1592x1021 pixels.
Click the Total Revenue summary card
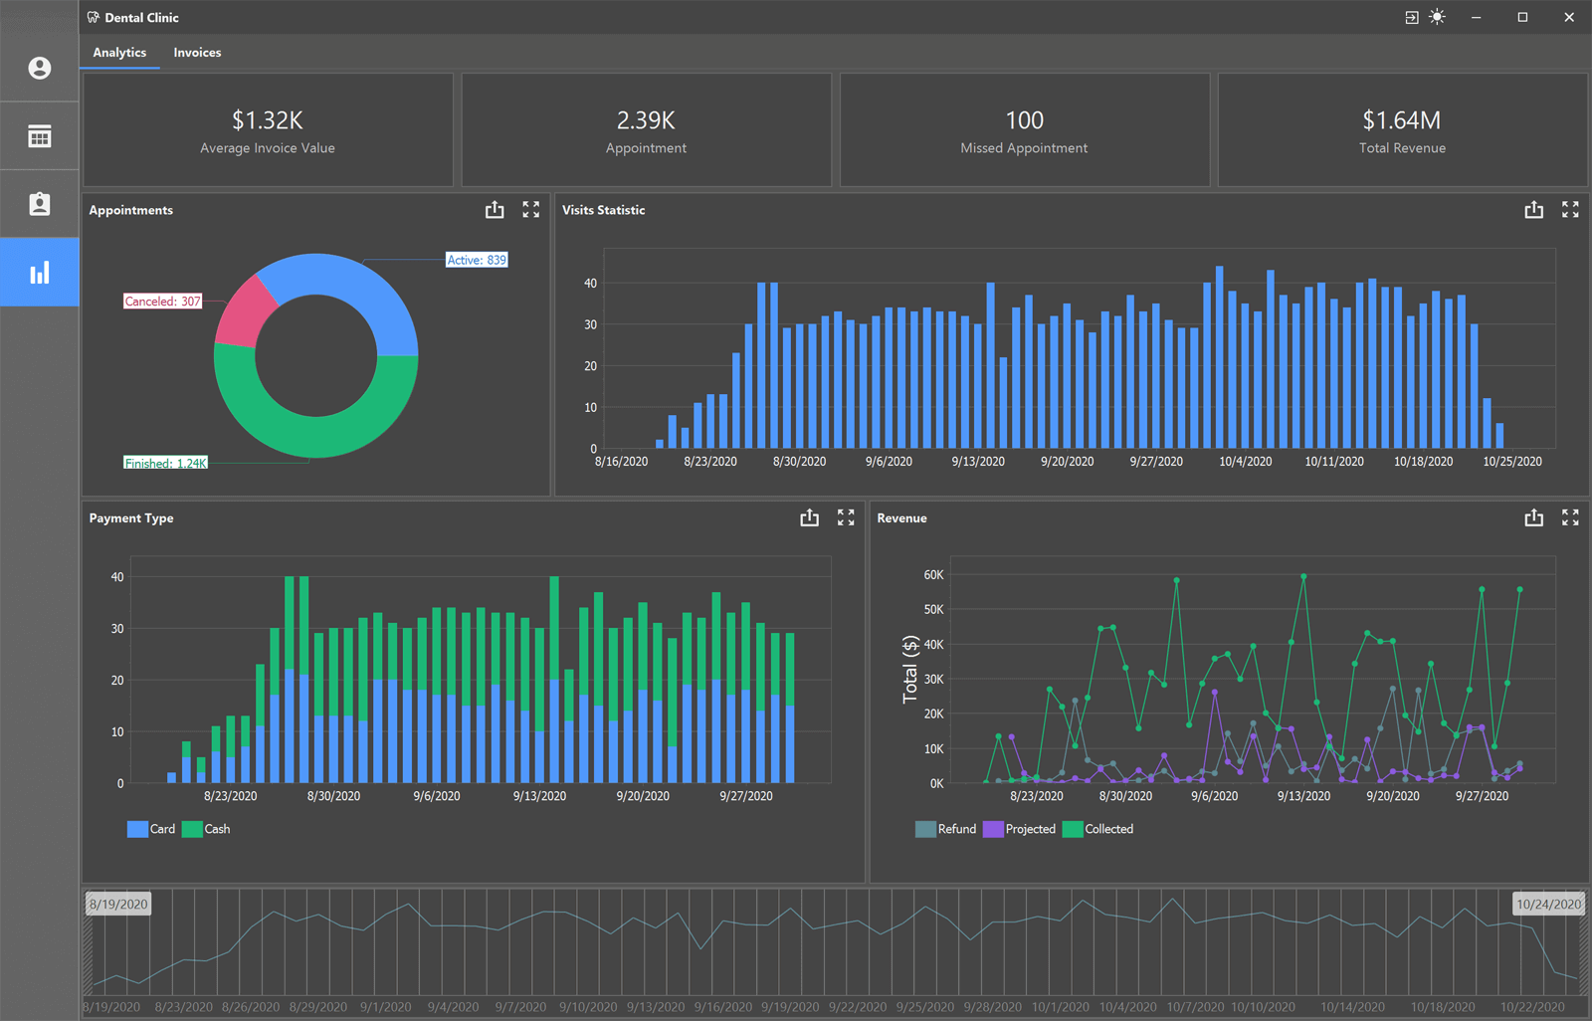[x=1402, y=130]
